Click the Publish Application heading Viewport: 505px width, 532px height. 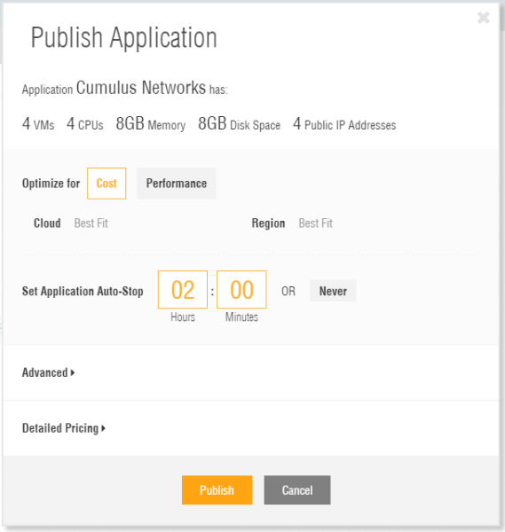coord(124,37)
